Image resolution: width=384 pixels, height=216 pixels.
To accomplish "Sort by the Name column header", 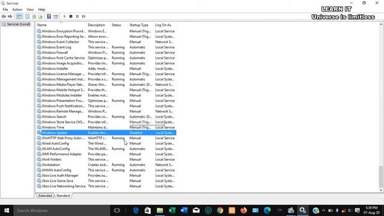I will pyautogui.click(x=61, y=25).
